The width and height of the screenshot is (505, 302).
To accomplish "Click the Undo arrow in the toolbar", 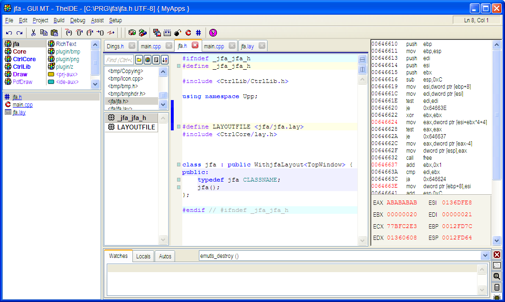I will pos(9,33).
